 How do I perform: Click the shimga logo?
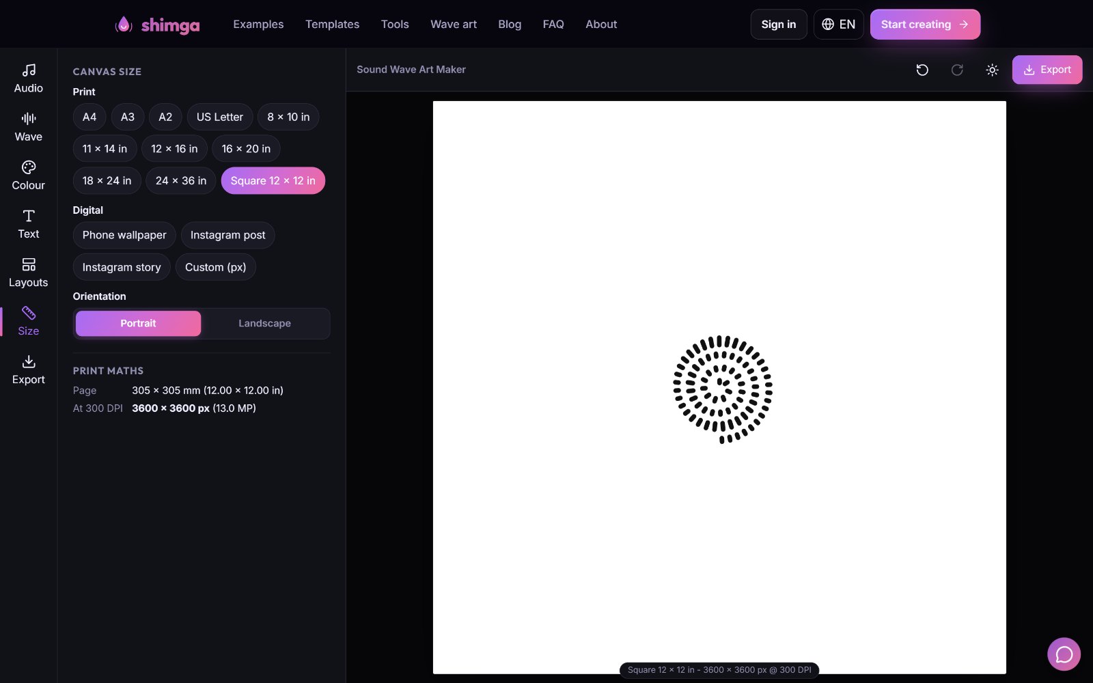(x=157, y=25)
